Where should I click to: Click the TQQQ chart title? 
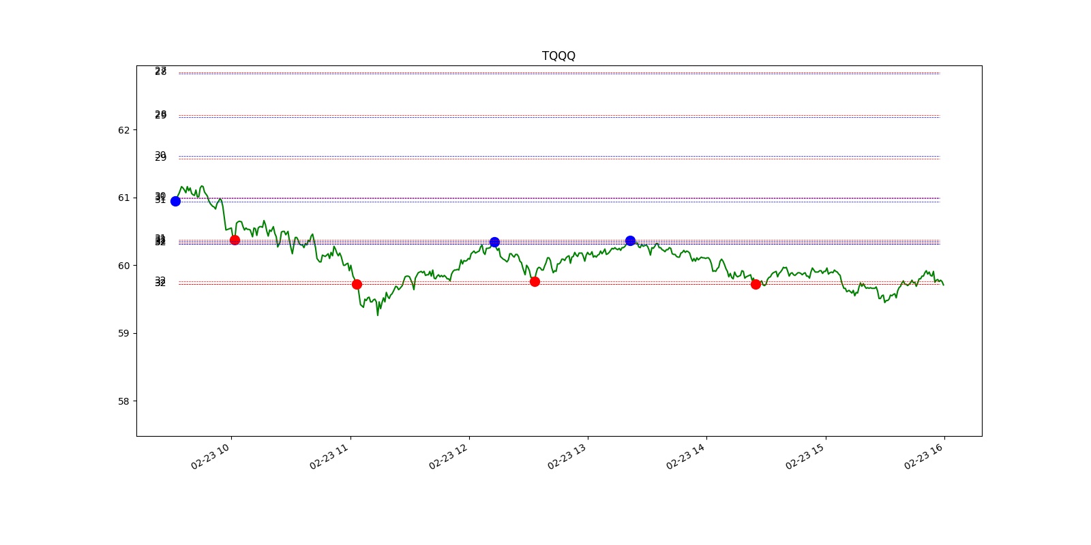coord(558,56)
